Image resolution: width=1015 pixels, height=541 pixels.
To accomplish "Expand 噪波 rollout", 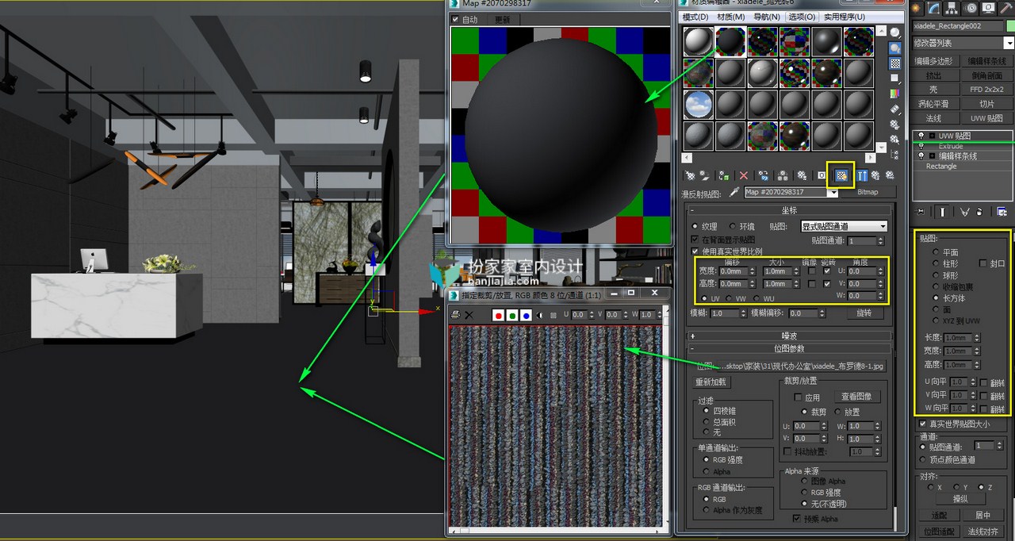I will [790, 336].
